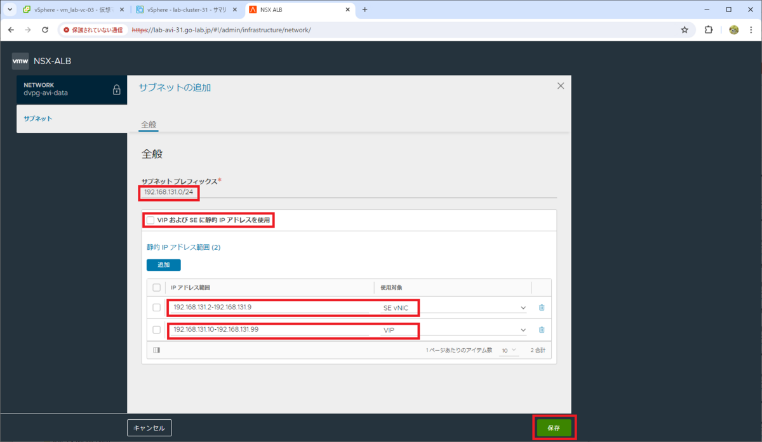Delete the SE vNIC address range row
The width and height of the screenshot is (762, 442).
[x=542, y=308]
